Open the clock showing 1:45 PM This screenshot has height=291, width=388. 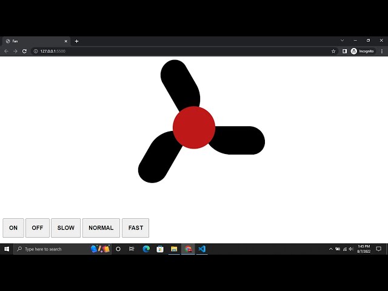(364, 249)
